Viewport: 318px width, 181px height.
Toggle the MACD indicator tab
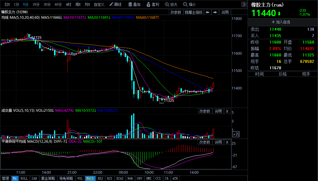(x=90, y=178)
